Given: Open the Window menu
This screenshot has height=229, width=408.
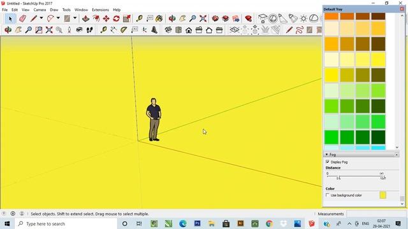Looking at the screenshot, I should pyautogui.click(x=81, y=10).
